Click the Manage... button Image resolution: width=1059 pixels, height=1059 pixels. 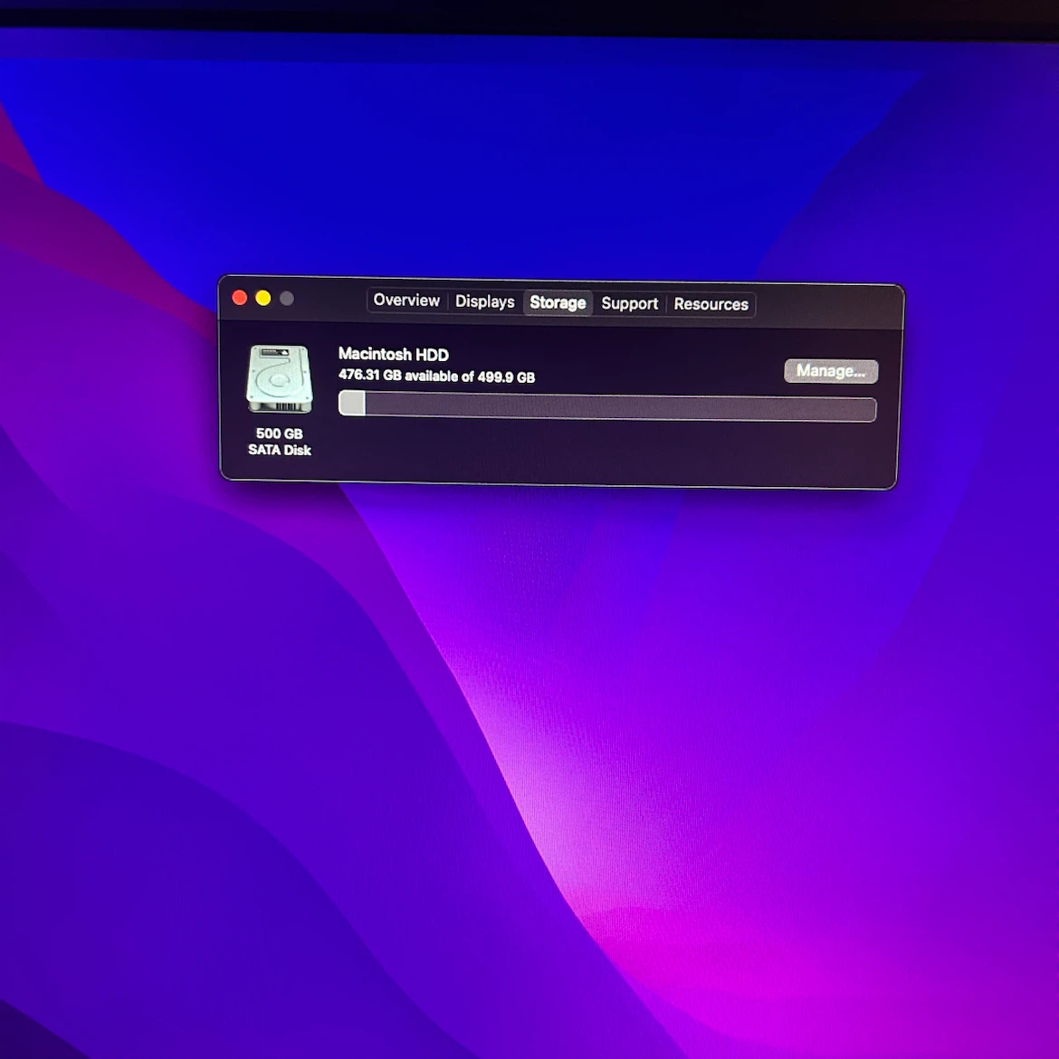pos(831,371)
